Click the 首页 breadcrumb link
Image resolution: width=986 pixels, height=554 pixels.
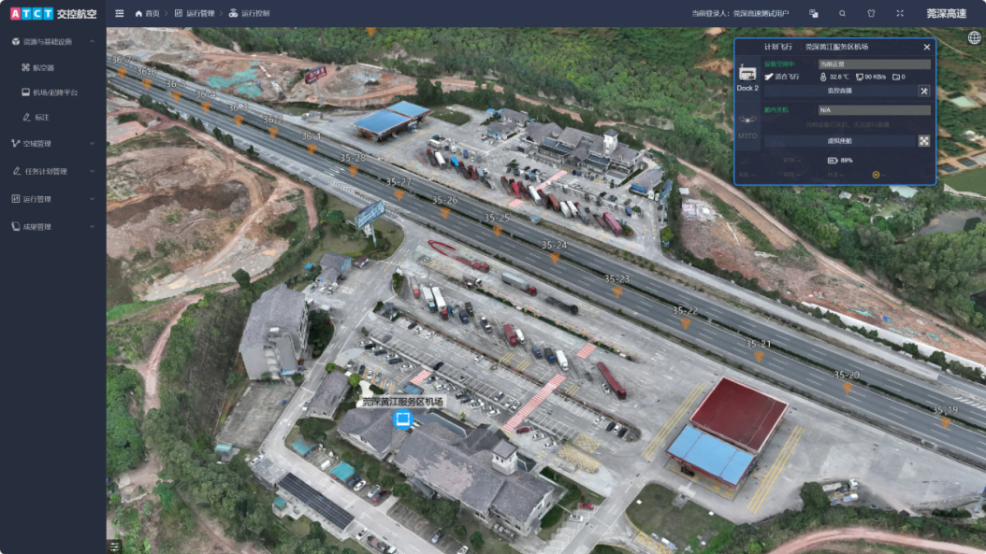point(147,14)
